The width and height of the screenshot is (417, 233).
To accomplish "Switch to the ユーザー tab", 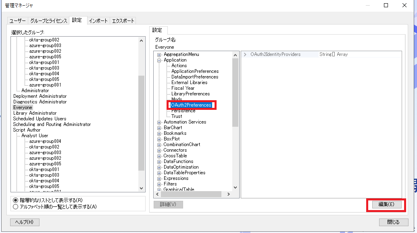I will [17, 21].
